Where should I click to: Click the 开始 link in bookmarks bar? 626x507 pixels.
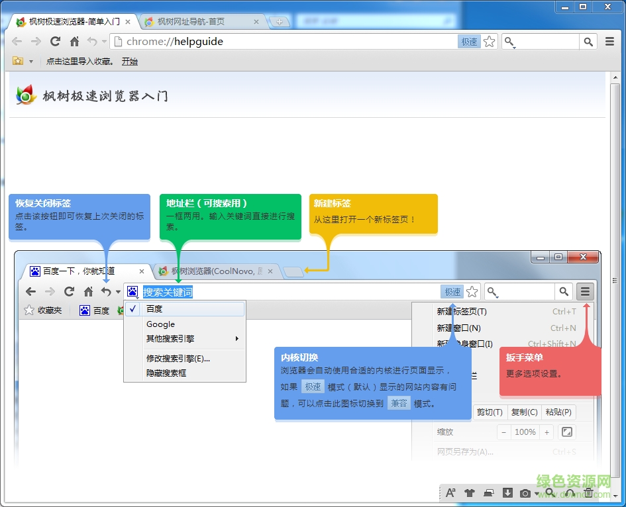130,62
